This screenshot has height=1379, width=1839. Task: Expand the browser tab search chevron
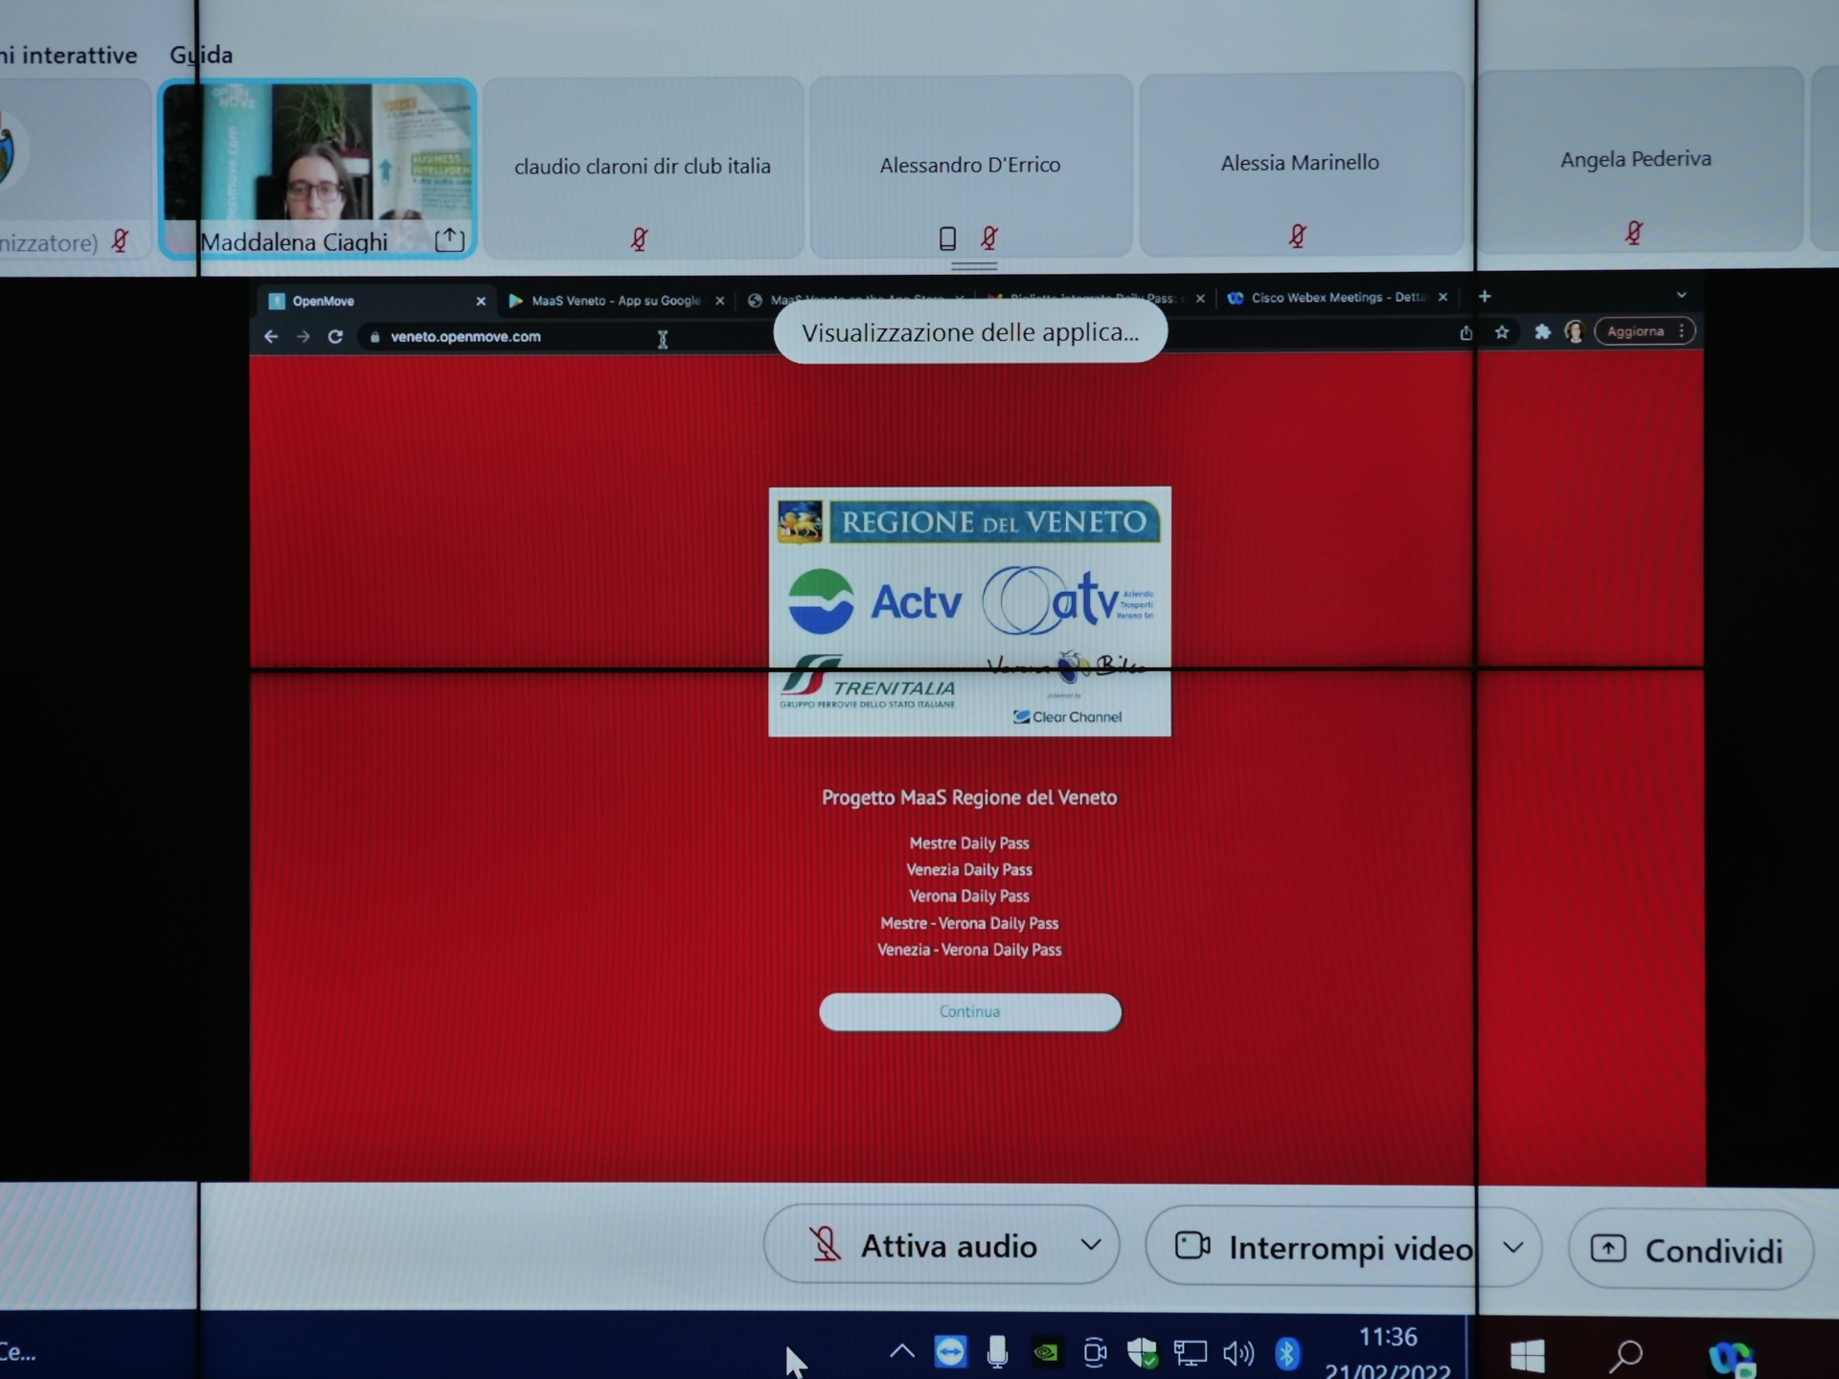click(x=1681, y=296)
